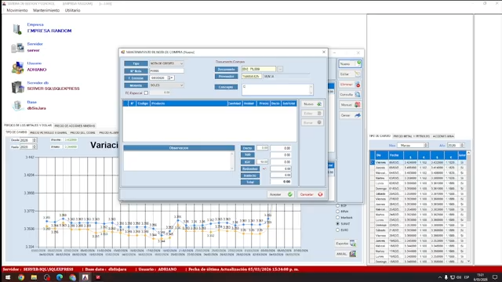
Task: Click the Concepto box scroll-down arrow
Action: pyautogui.click(x=311, y=92)
